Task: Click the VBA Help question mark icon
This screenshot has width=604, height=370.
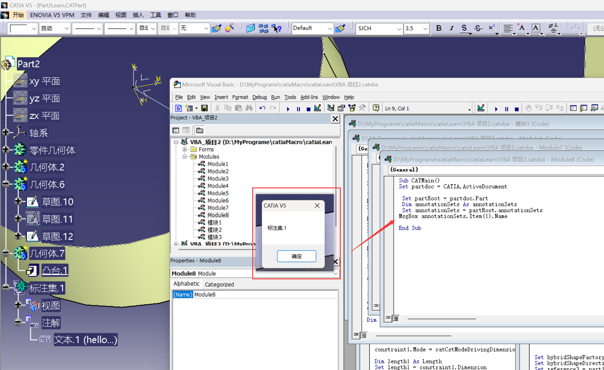Action: [376, 108]
